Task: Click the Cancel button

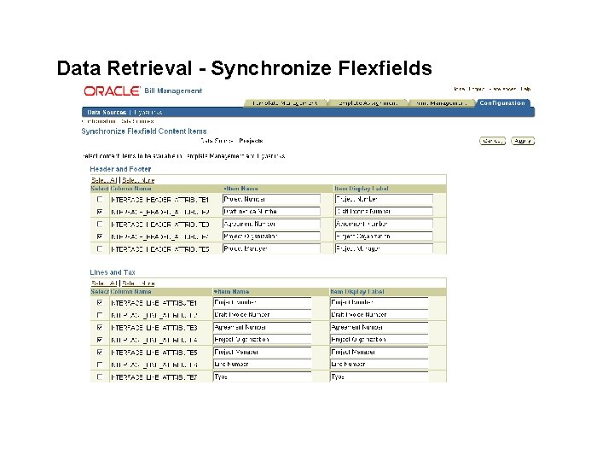Action: (492, 141)
